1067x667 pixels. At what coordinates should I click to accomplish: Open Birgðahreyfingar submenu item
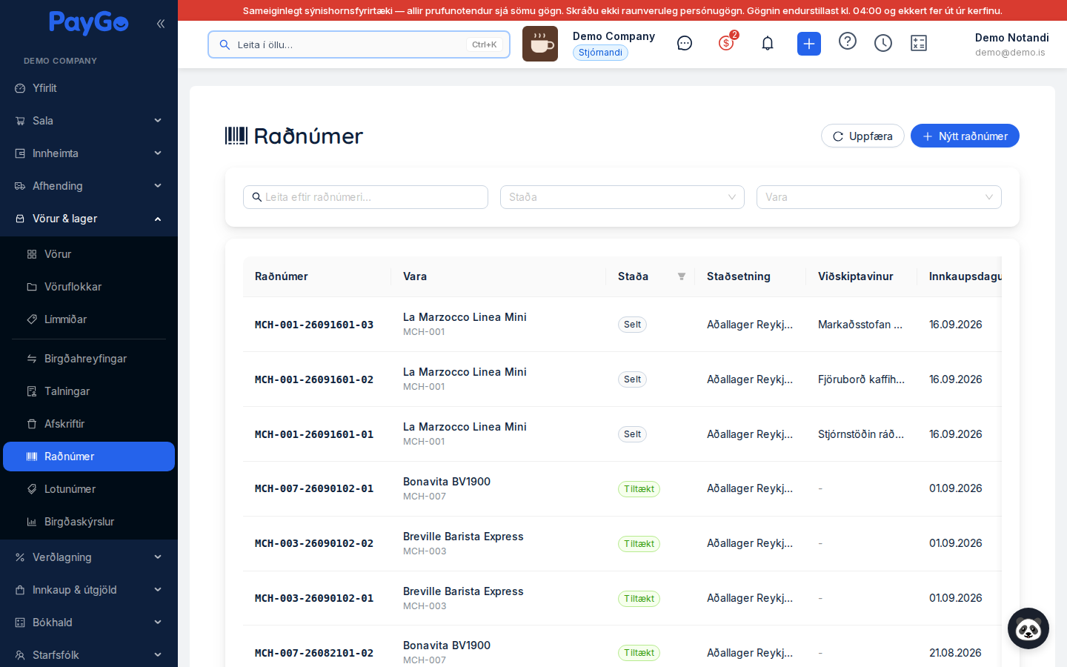click(x=89, y=359)
